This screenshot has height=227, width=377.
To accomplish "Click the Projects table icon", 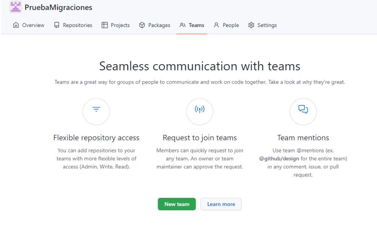I will pyautogui.click(x=104, y=25).
